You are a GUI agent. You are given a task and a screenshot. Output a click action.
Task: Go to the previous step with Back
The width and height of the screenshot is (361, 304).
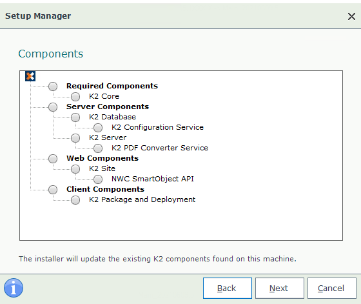228,288
